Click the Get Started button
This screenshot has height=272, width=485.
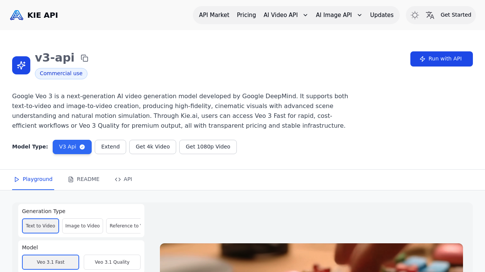point(456,15)
